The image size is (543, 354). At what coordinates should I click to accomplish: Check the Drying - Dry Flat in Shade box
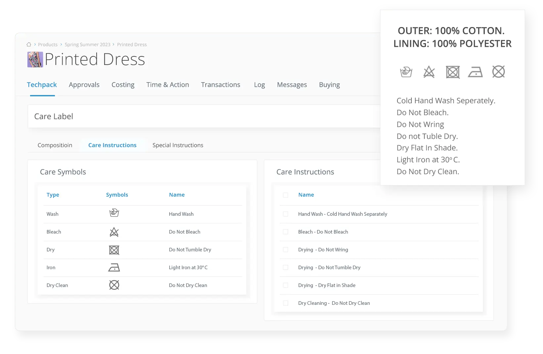285,285
